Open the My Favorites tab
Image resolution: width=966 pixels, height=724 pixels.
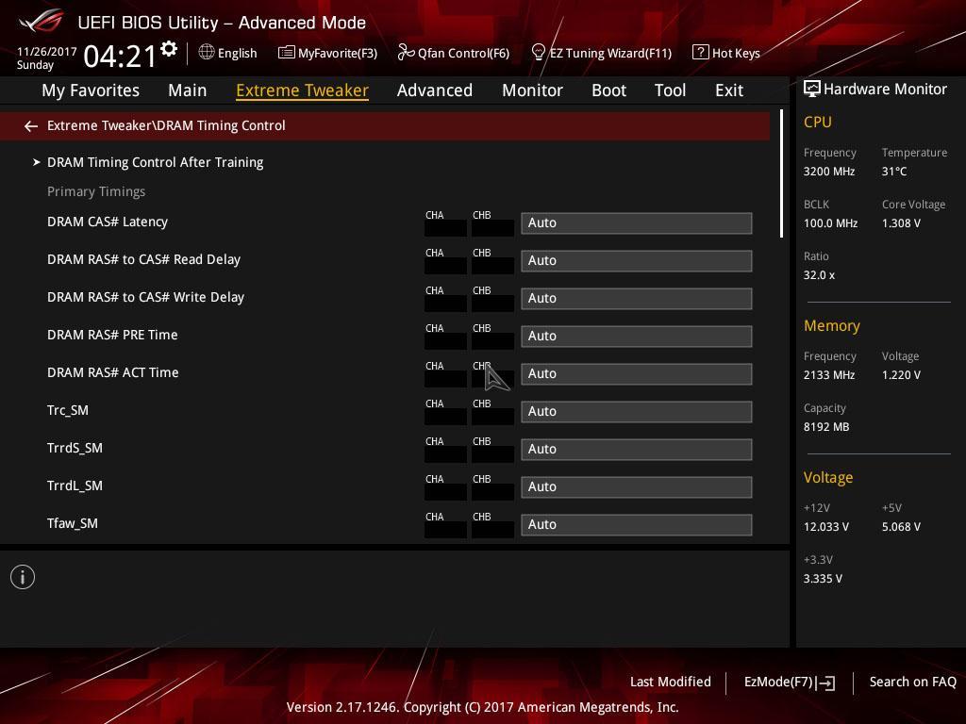click(91, 90)
